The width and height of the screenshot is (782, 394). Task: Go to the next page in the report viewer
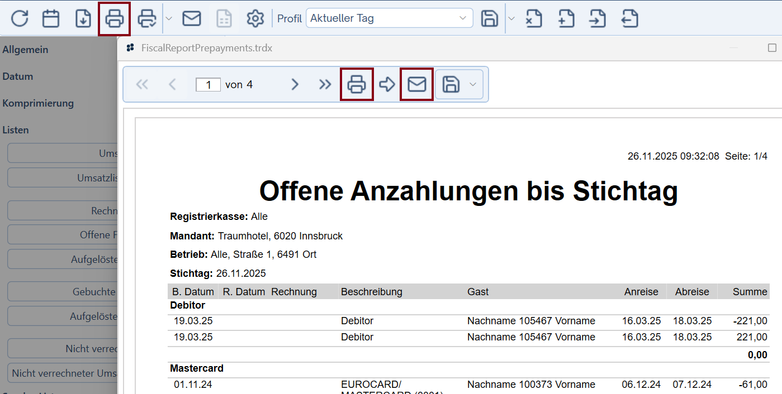click(x=295, y=84)
